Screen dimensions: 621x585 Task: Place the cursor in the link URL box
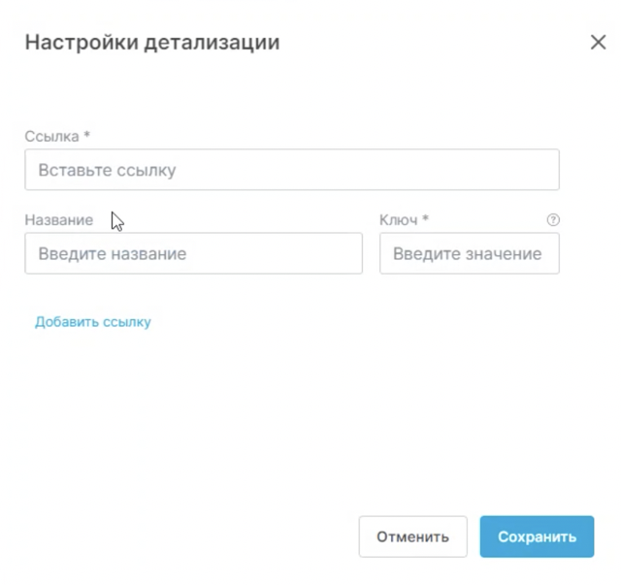point(291,170)
